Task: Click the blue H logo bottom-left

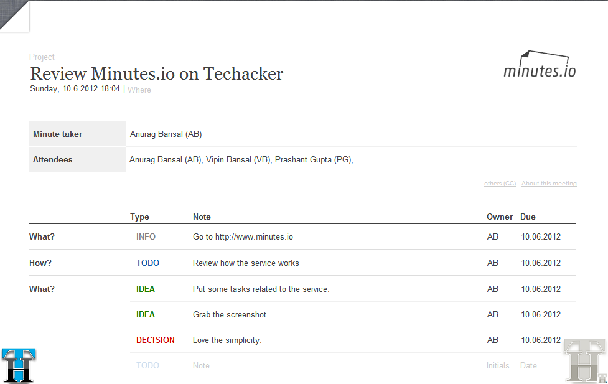Action: (x=19, y=365)
